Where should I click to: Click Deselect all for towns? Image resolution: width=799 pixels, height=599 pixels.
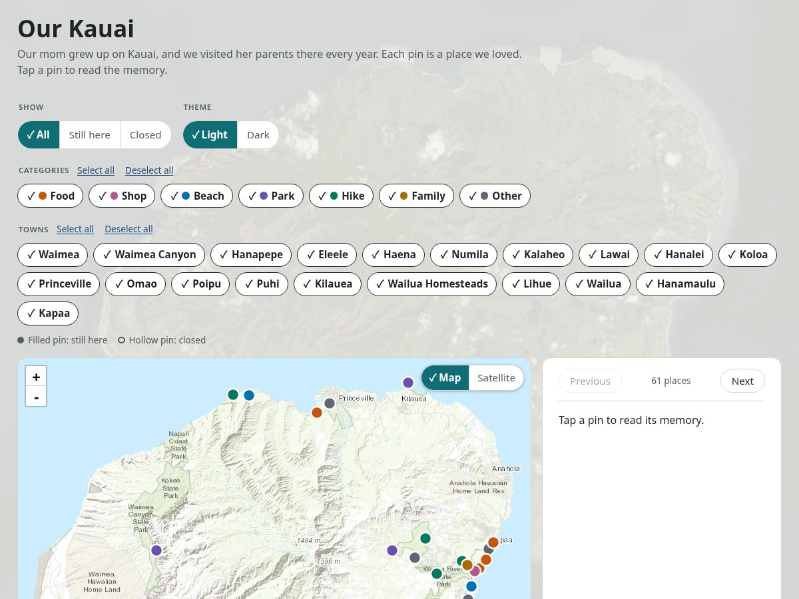pos(129,229)
